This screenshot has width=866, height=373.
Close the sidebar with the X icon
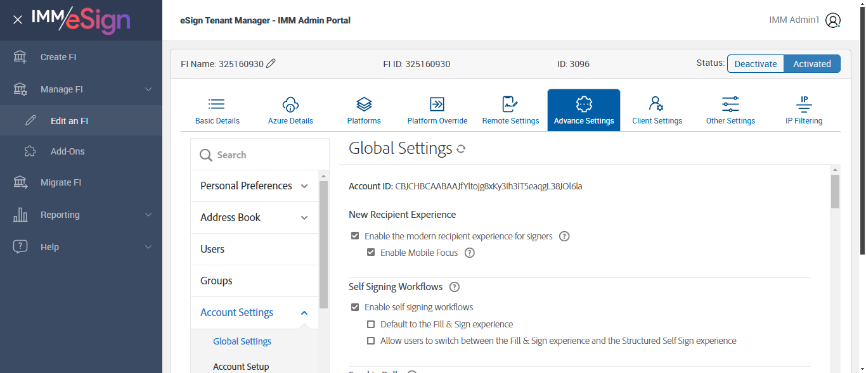click(18, 20)
